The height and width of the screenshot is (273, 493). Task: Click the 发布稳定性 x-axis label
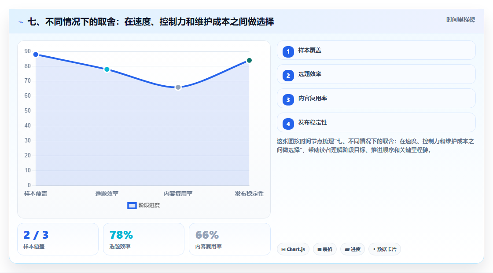coord(249,193)
